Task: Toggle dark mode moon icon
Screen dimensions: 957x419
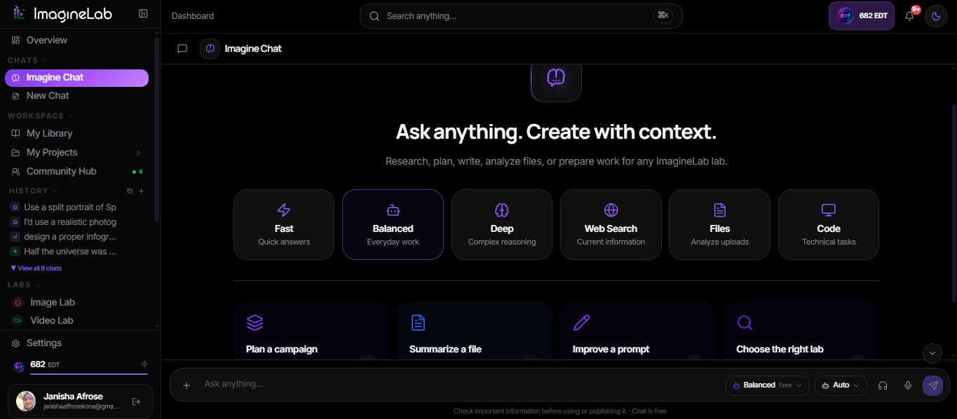Action: pyautogui.click(x=936, y=16)
